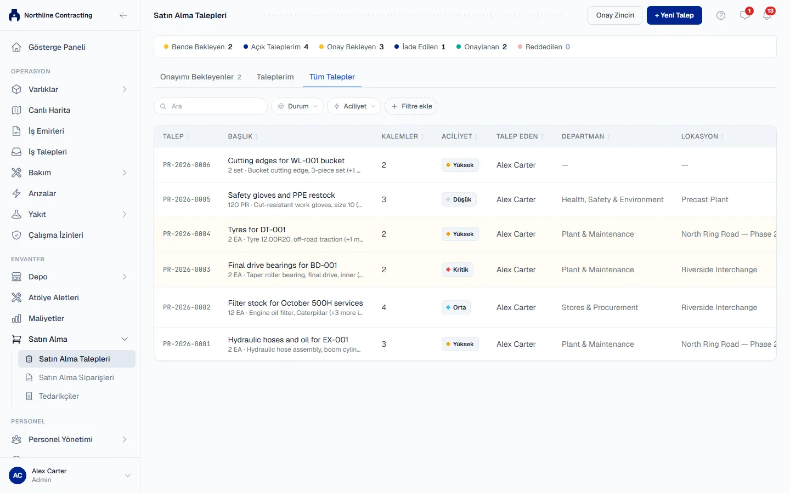Collapse sidebar with the back arrow
The width and height of the screenshot is (790, 493).
click(123, 15)
